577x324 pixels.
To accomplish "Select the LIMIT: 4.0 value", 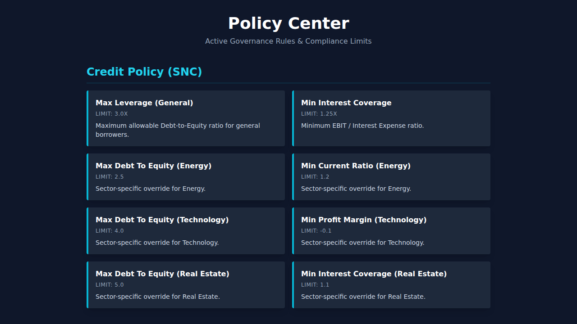I will point(110,231).
